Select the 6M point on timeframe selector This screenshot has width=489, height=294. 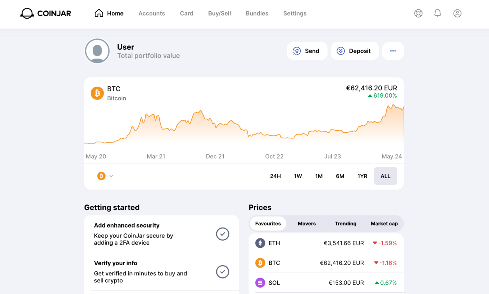(340, 176)
